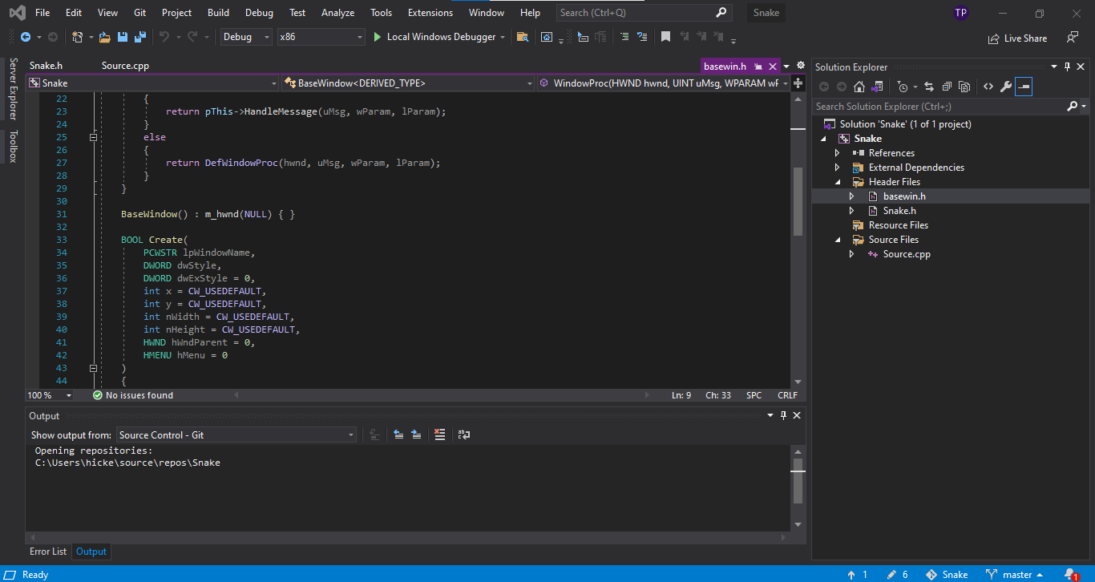
Task: Click the Live Share button
Action: (1017, 38)
